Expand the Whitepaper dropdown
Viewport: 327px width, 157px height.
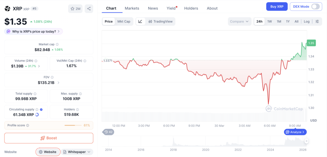click(x=77, y=152)
